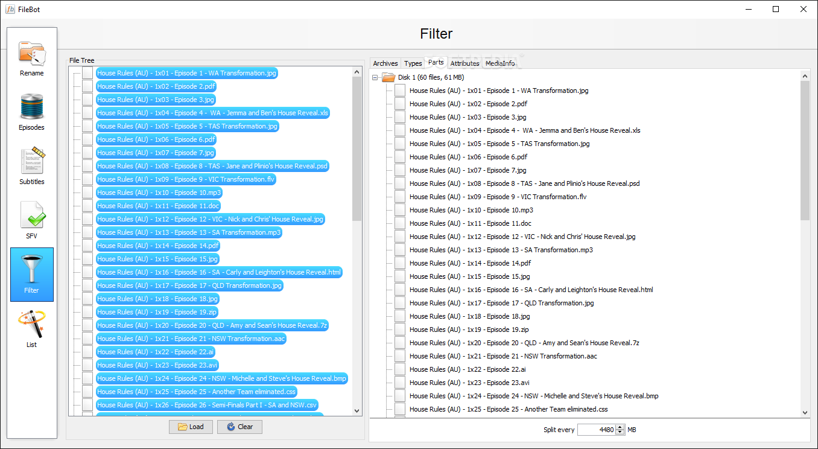Click file icon of Episode 14.pdf in File Tree

87,246
